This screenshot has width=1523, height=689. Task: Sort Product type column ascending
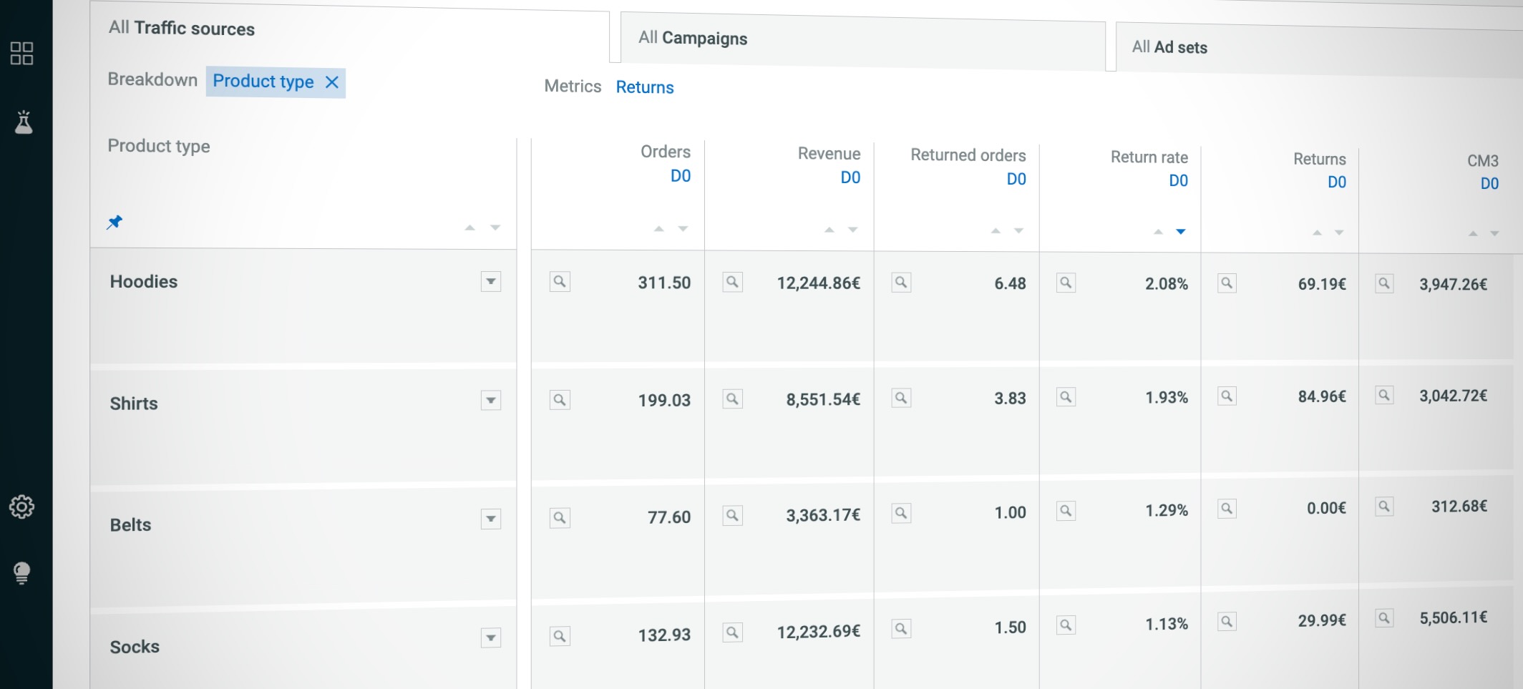[x=470, y=228]
